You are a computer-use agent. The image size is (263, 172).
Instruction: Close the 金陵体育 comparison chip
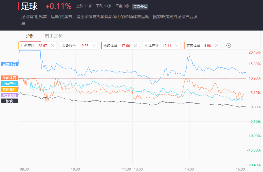click(135, 46)
